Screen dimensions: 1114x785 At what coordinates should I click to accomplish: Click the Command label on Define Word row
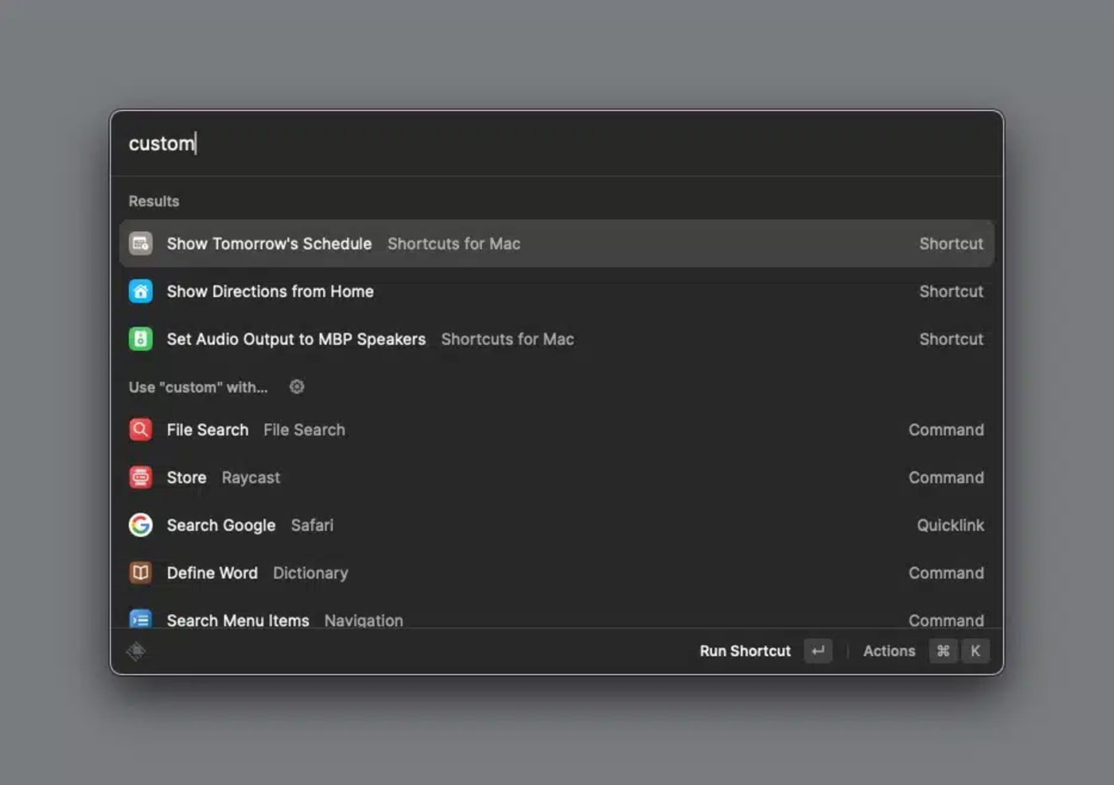pyautogui.click(x=946, y=573)
